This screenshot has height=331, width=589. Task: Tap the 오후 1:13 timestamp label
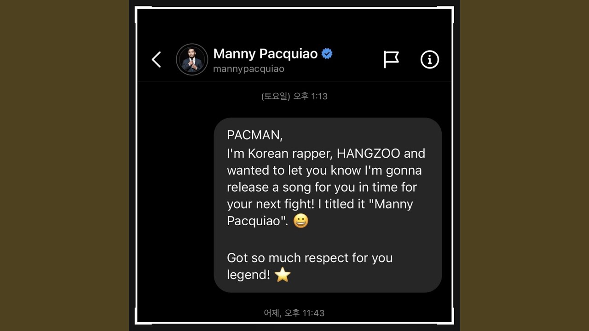click(294, 96)
